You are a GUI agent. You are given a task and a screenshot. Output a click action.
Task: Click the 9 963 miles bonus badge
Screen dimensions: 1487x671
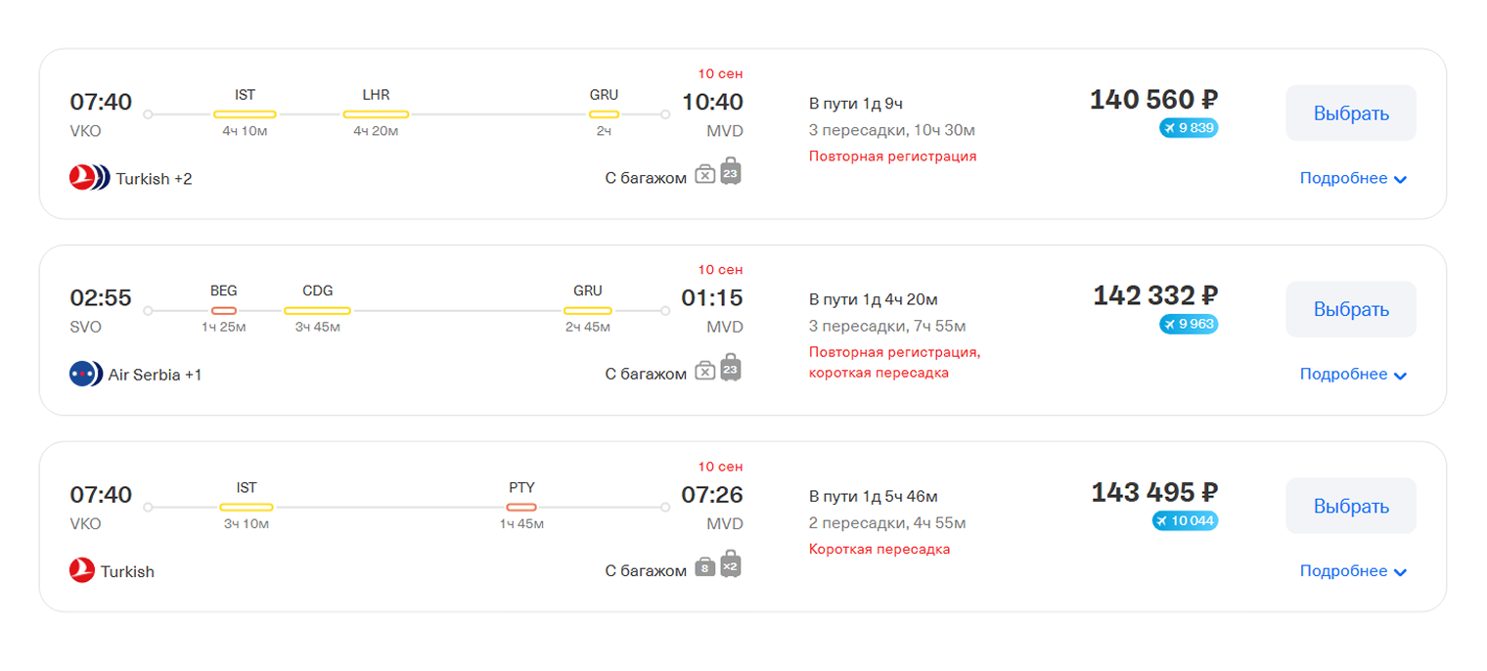1189,324
